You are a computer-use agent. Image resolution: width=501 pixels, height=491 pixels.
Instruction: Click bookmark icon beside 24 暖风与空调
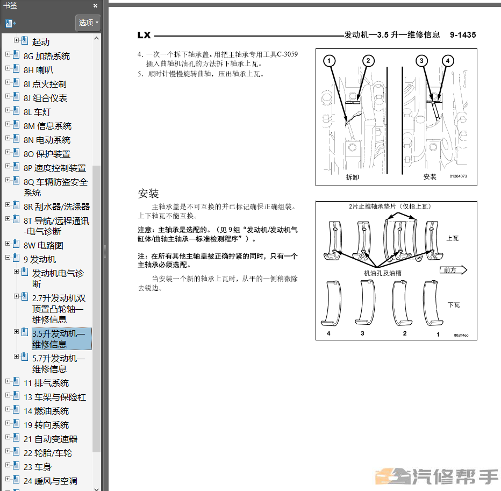coord(16,480)
